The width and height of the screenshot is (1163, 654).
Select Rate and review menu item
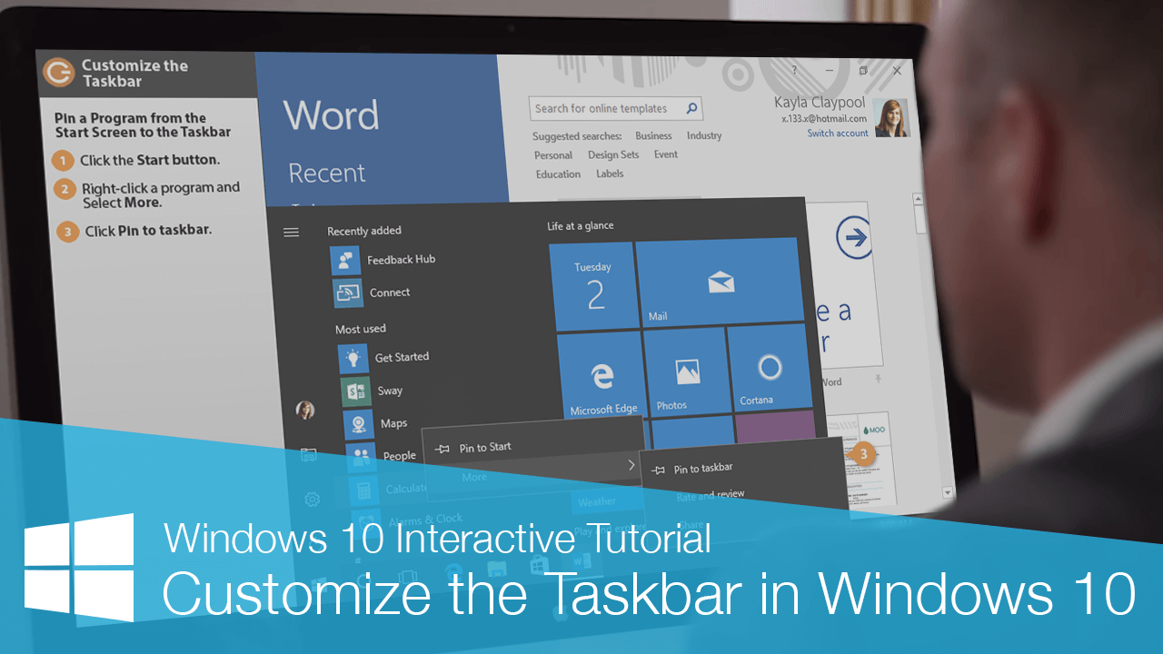711,495
